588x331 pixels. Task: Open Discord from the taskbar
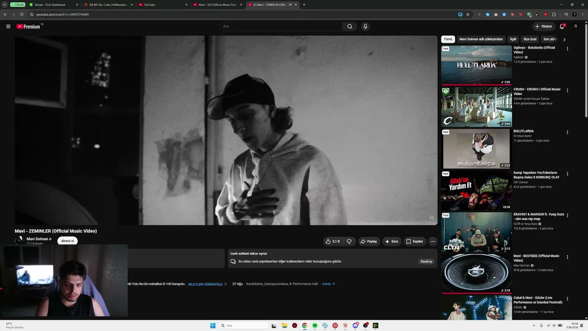point(355,325)
